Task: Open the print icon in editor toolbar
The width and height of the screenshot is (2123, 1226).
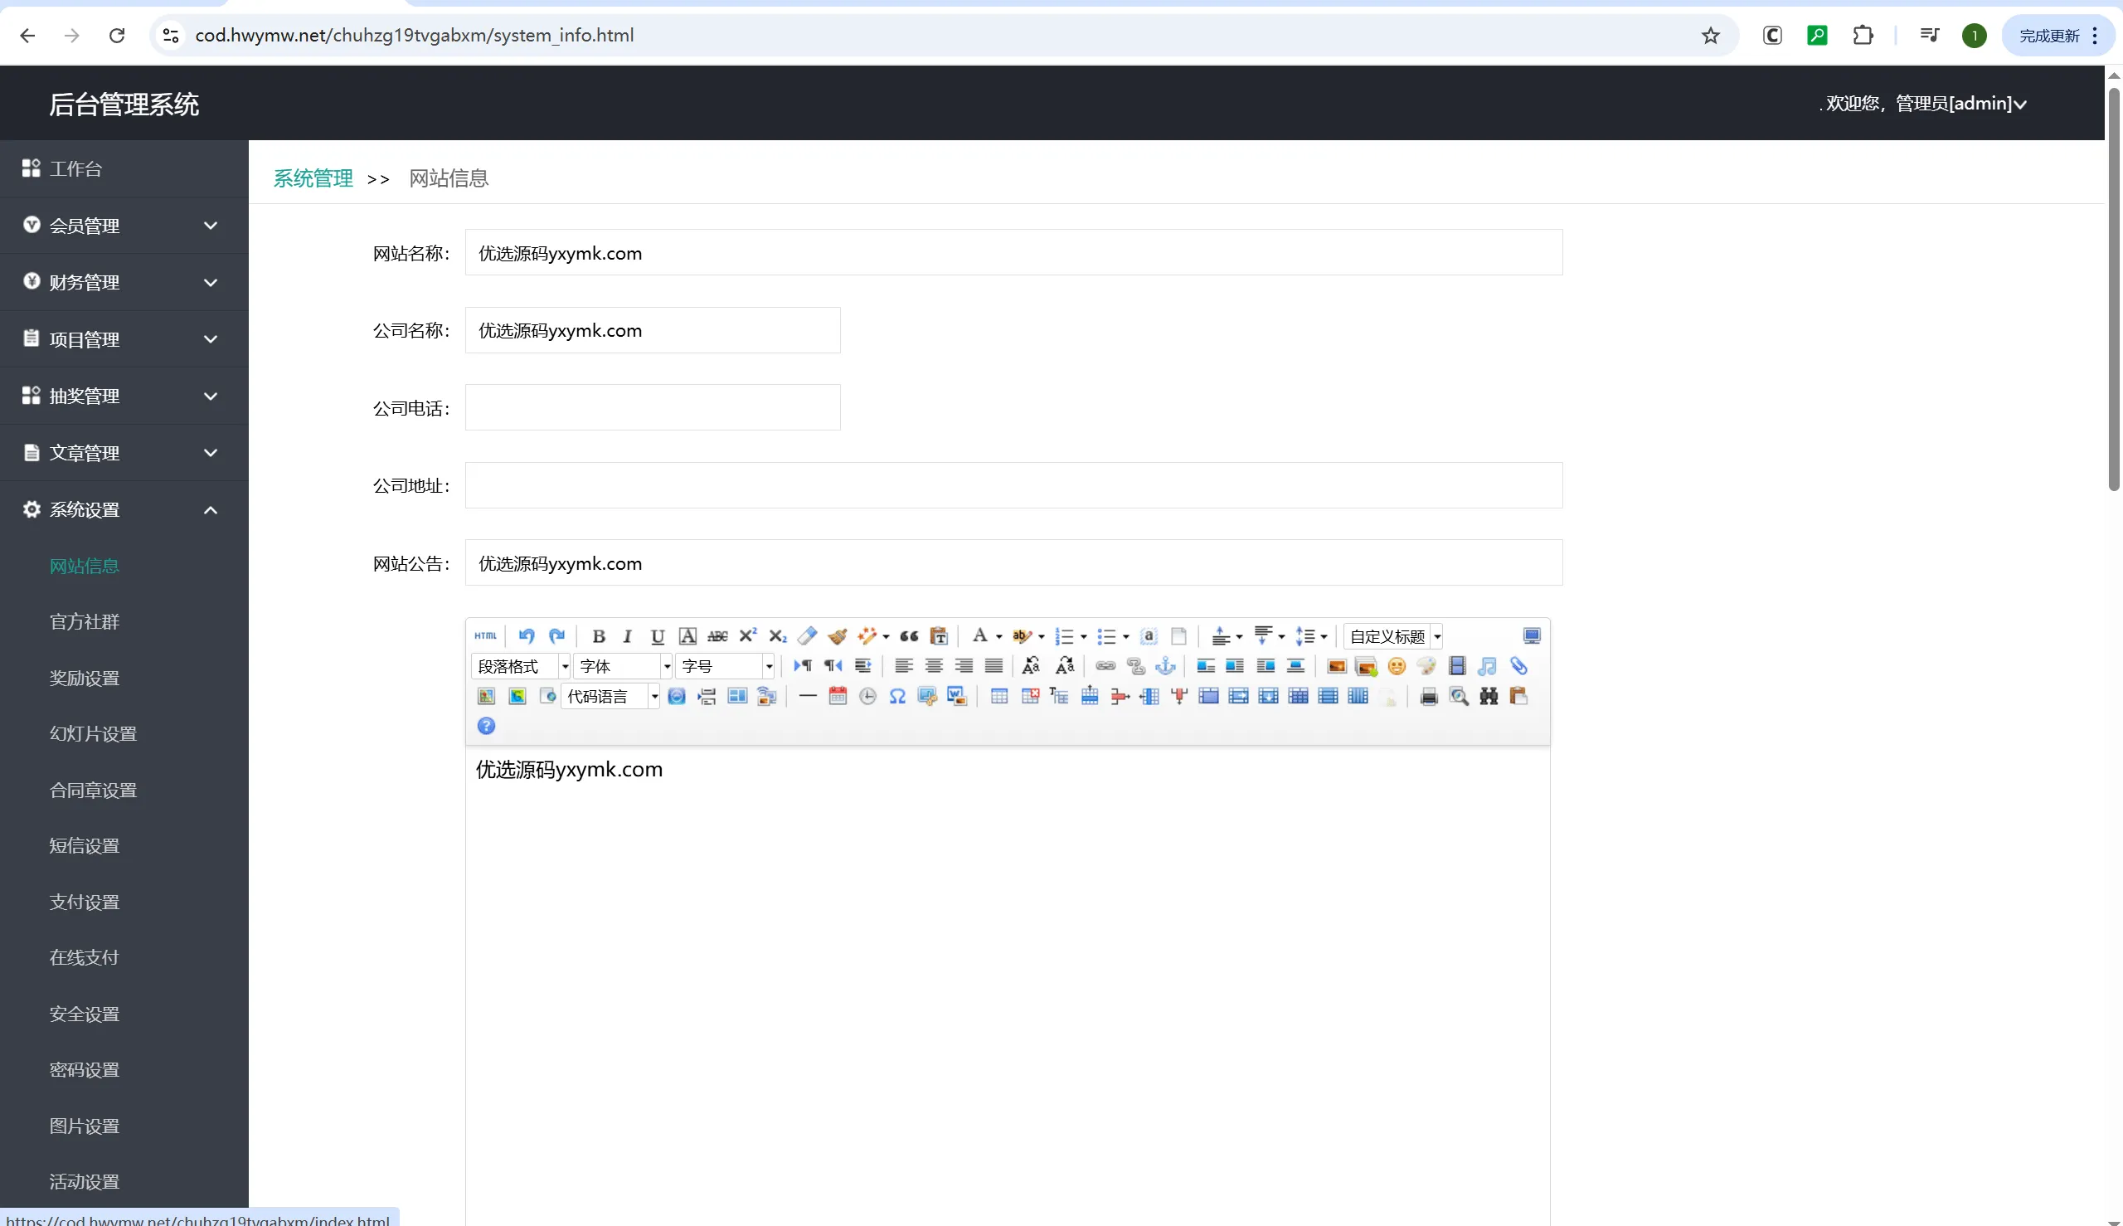Action: click(x=1429, y=696)
